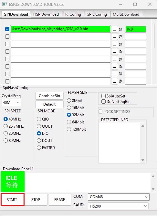
Task: Click the second row address field
Action: click(136, 37)
